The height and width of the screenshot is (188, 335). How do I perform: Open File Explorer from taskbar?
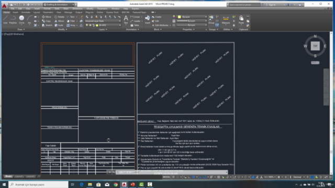(90, 184)
